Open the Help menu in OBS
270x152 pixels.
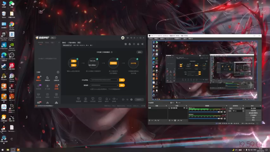click(x=191, y=39)
